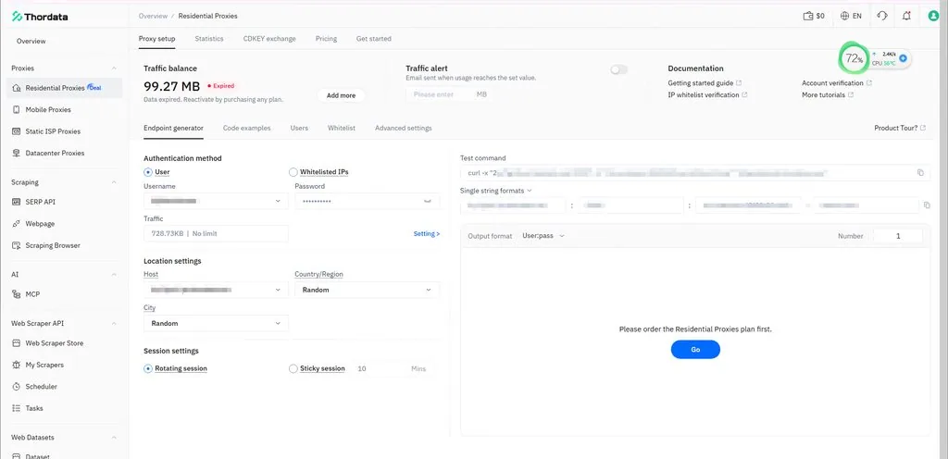Collapse the Proxies sidebar section

pyautogui.click(x=114, y=68)
